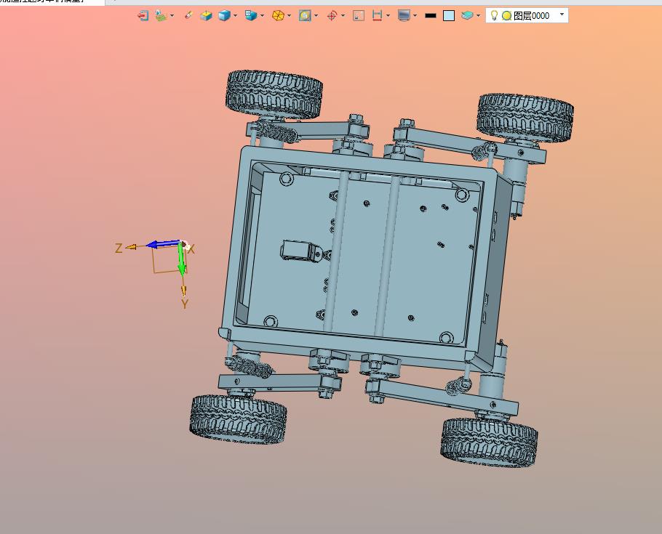Click the green sketch plane tool icon

(161, 16)
